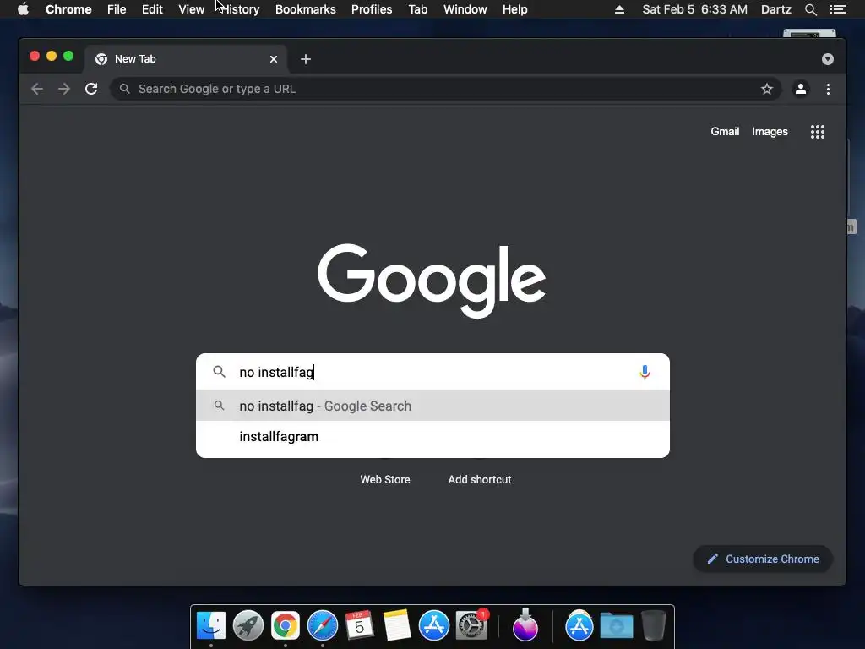This screenshot has height=649, width=865.
Task: Close the New Tab tab
Action: [x=274, y=59]
